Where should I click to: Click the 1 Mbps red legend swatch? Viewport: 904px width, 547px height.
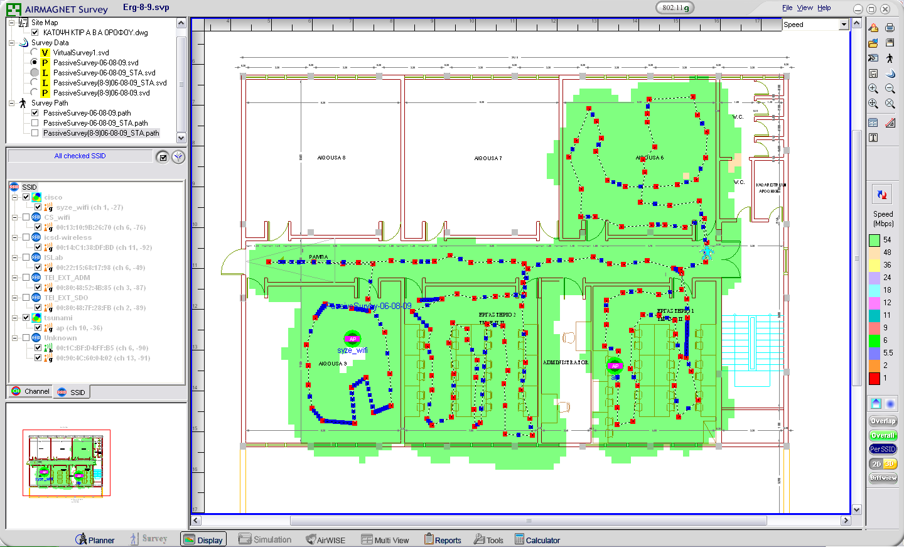pyautogui.click(x=874, y=378)
